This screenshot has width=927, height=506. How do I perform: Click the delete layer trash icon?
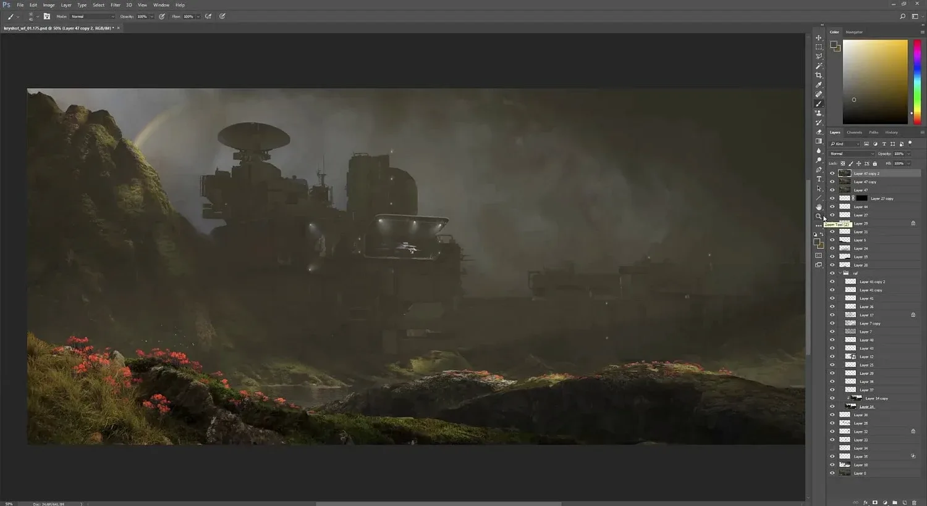click(915, 503)
